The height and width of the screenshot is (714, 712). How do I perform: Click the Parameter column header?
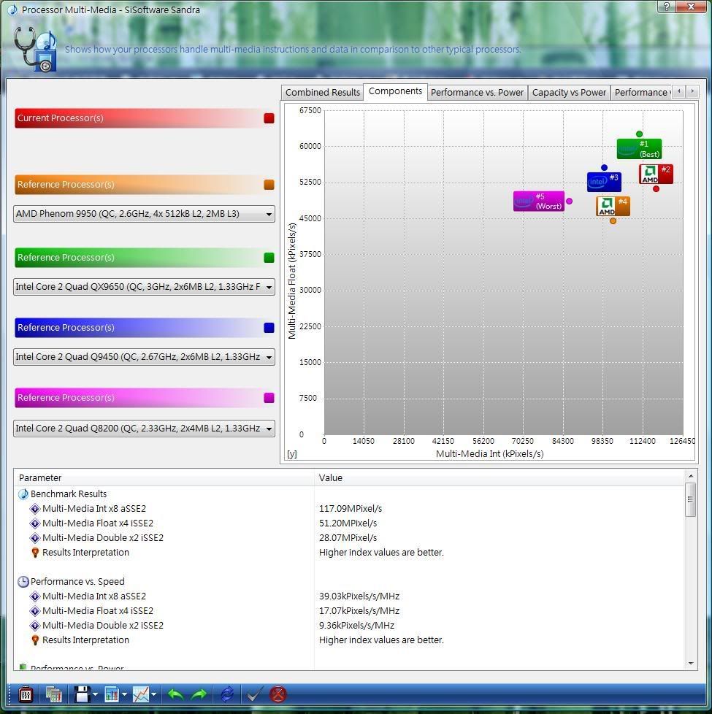pos(164,477)
